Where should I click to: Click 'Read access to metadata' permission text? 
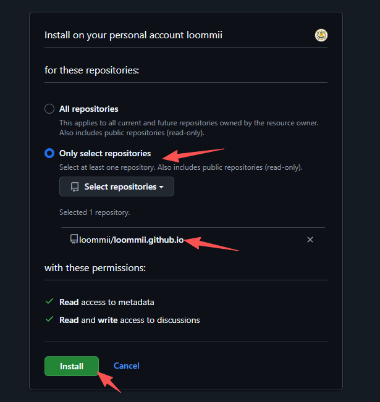[106, 302]
